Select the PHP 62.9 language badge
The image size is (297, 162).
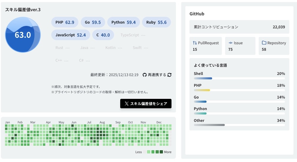coord(65,22)
